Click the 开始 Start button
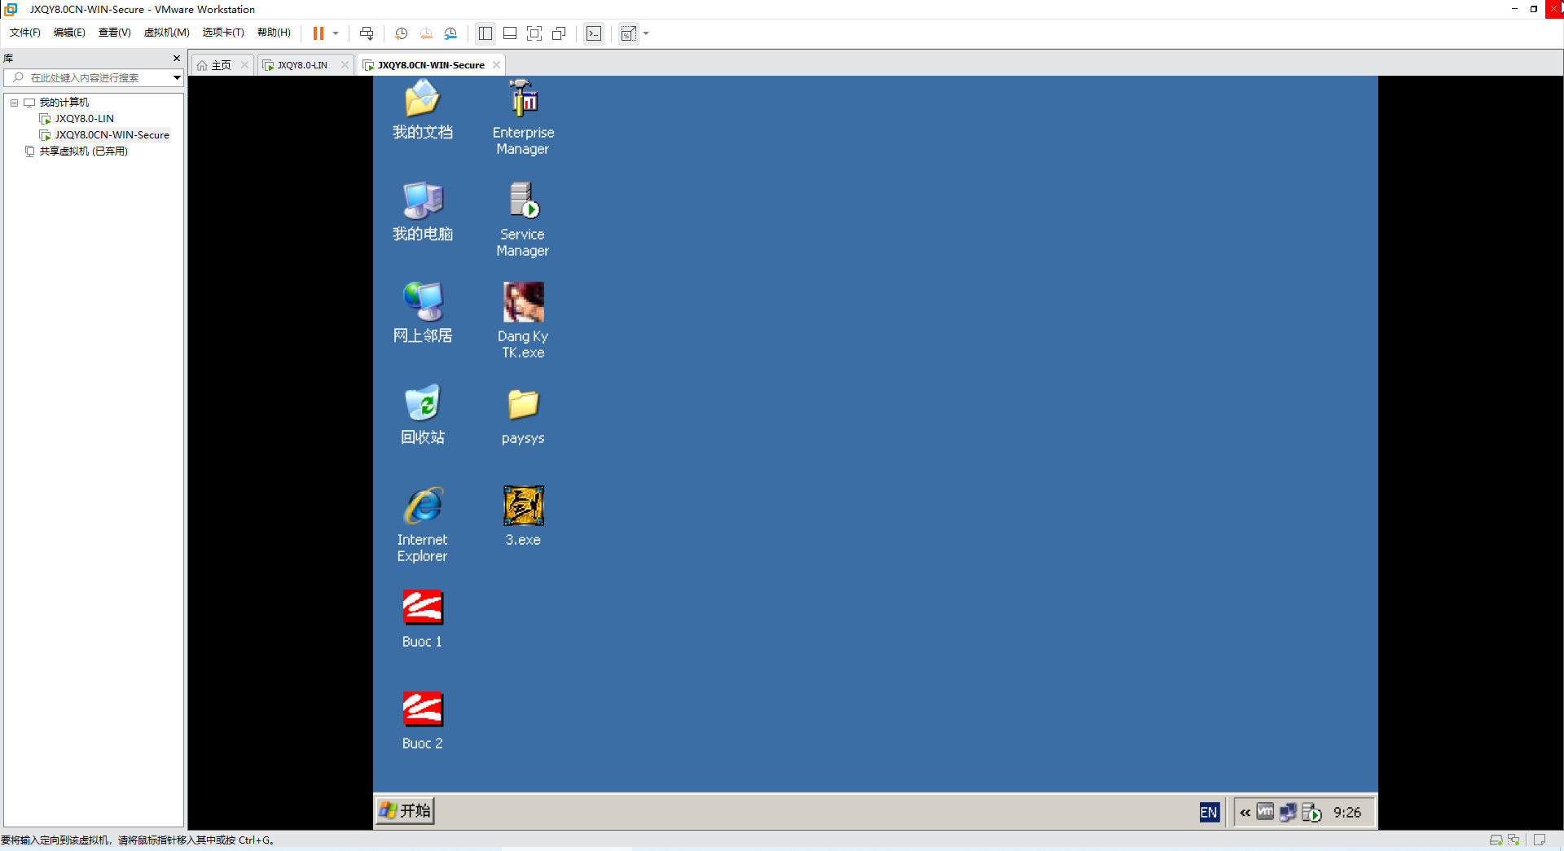 pos(405,810)
